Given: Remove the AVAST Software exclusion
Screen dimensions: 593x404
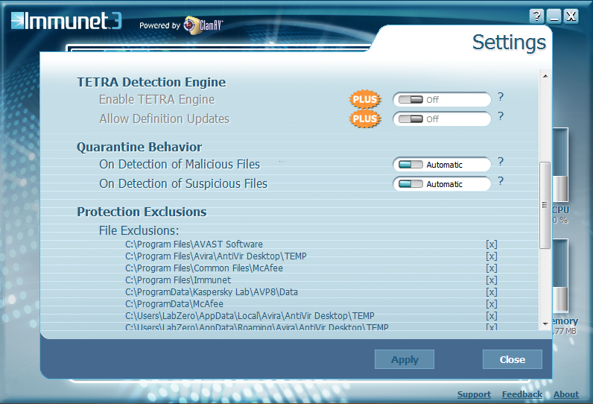Looking at the screenshot, I should pyautogui.click(x=491, y=244).
